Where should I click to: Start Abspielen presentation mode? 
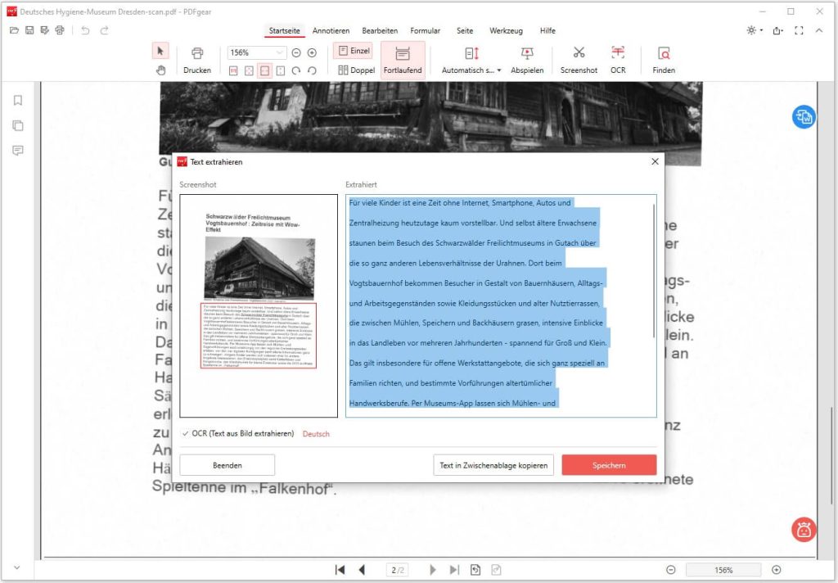pyautogui.click(x=527, y=59)
